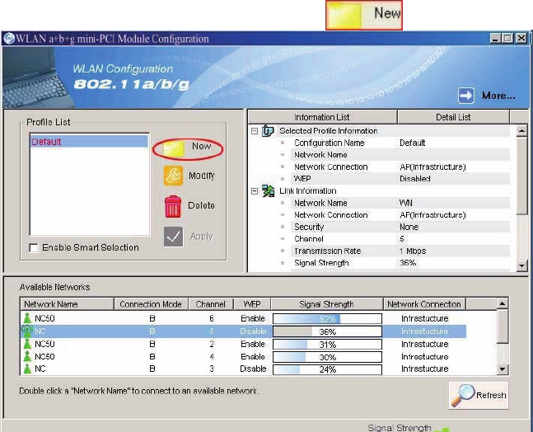Sort networks by the Connection Mode column
Image resolution: width=533 pixels, height=432 pixels.
[x=151, y=304]
